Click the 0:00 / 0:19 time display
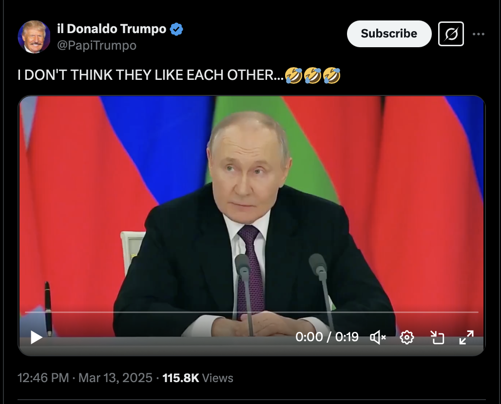 pos(327,337)
